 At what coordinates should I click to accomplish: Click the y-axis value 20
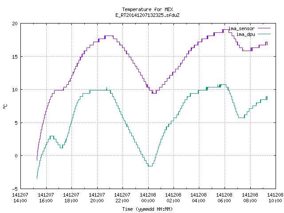(15, 24)
